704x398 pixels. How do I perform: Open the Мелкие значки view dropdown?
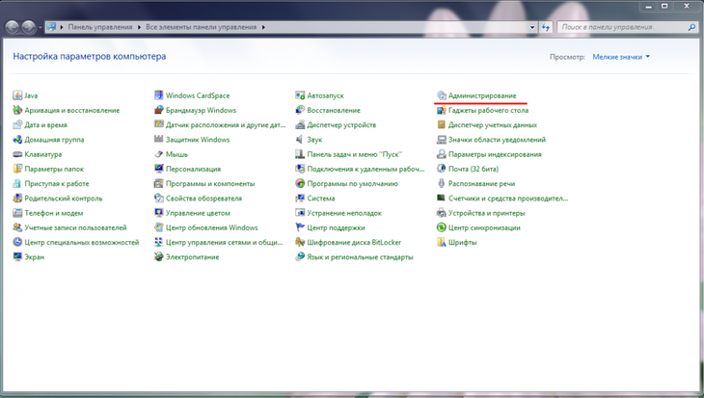(x=621, y=57)
